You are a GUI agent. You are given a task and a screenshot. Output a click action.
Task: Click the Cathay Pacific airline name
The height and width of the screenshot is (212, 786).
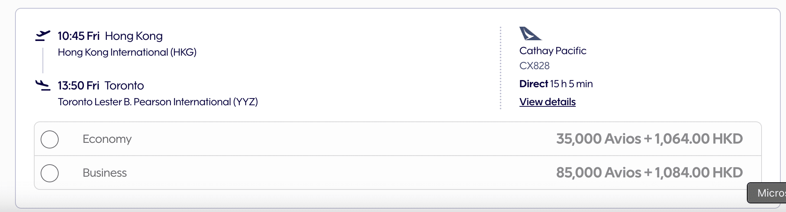pos(552,51)
